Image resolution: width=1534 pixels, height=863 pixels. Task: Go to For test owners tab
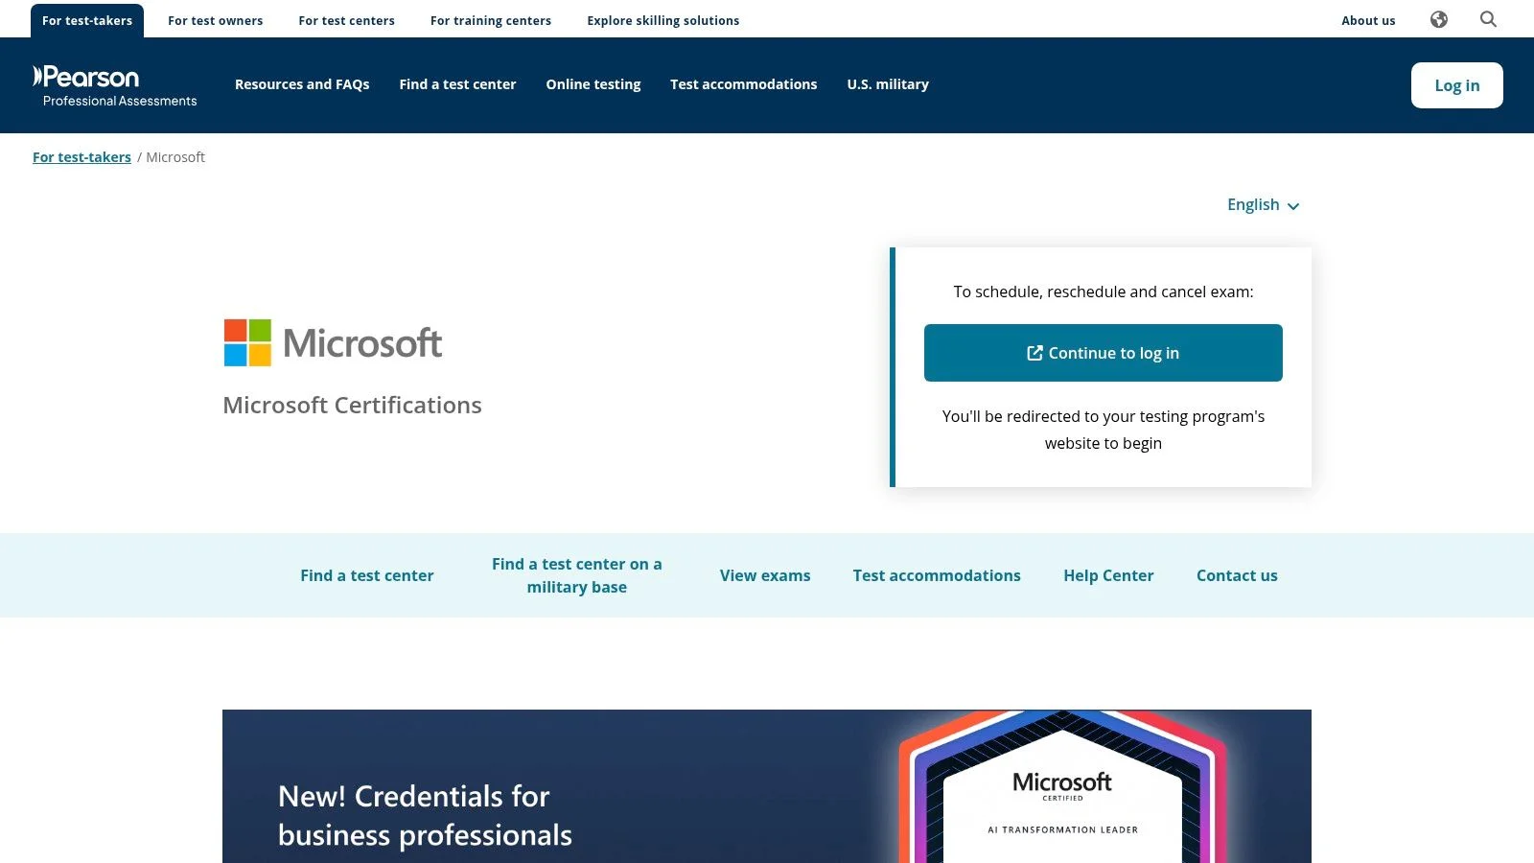(x=216, y=20)
